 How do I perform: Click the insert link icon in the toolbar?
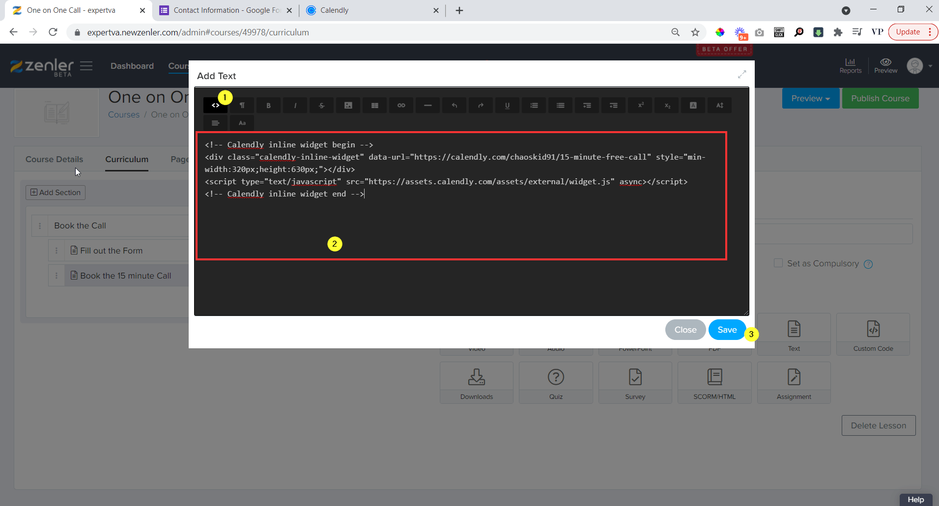[401, 105]
